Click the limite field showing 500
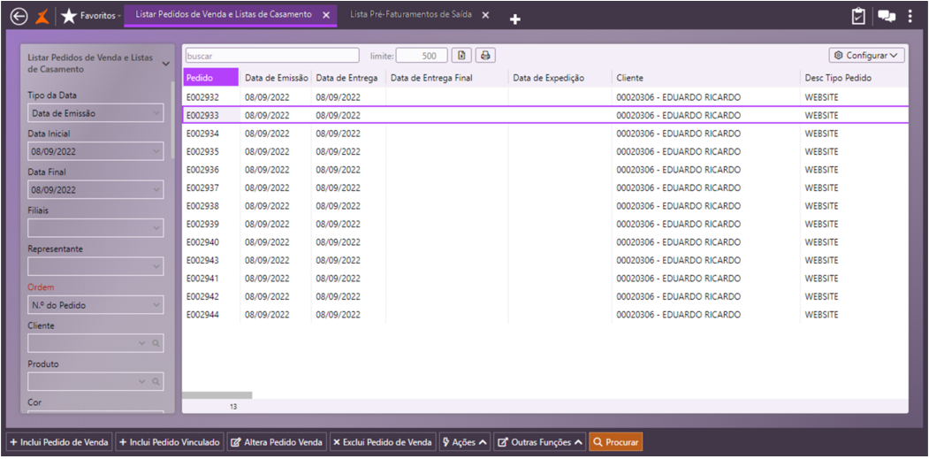This screenshot has width=929, height=459. [422, 56]
